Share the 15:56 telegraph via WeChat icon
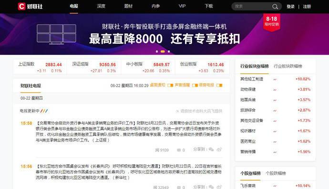This screenshot has height=189, width=329. pos(211,187)
